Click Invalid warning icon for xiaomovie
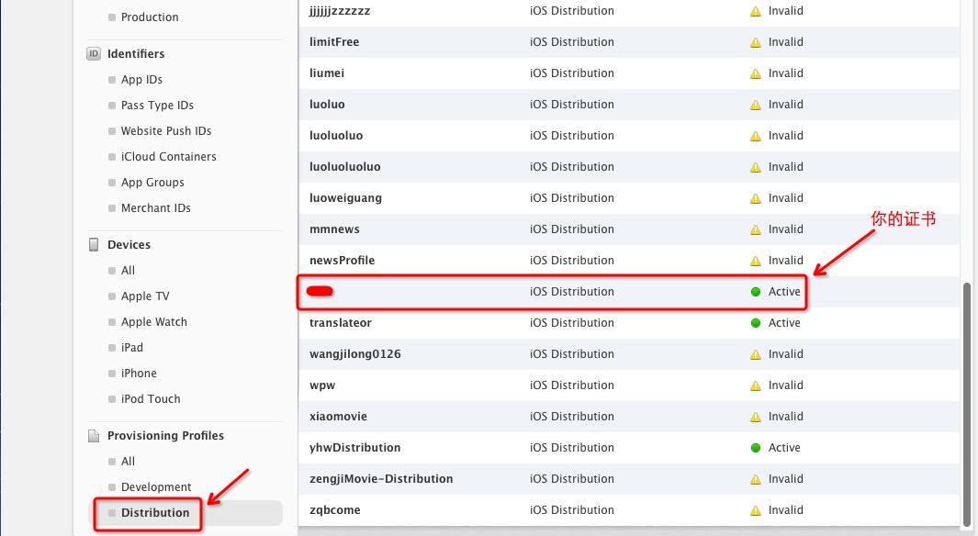The image size is (978, 536). point(756,417)
